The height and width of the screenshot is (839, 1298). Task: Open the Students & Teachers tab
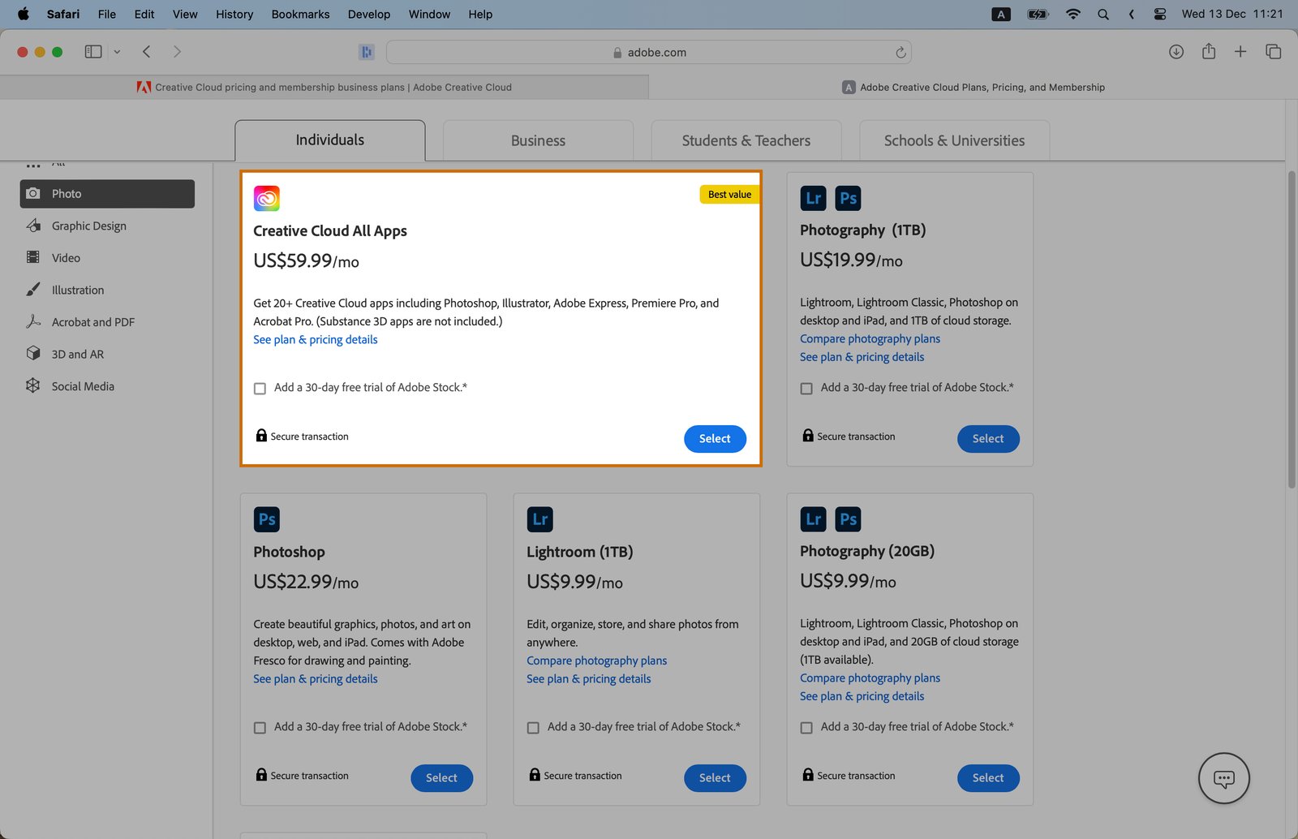[746, 140]
